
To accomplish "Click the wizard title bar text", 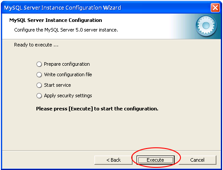I will [62, 8].
